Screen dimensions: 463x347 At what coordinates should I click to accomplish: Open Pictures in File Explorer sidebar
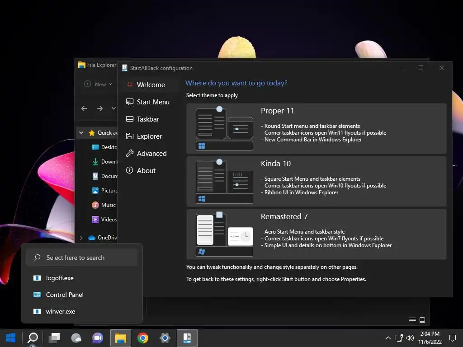click(104, 190)
